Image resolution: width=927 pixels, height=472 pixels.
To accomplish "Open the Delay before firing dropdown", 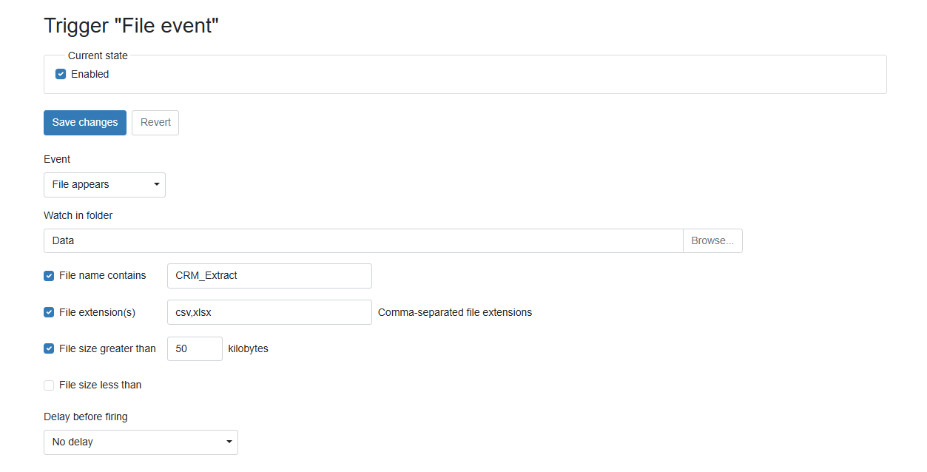I will [141, 442].
